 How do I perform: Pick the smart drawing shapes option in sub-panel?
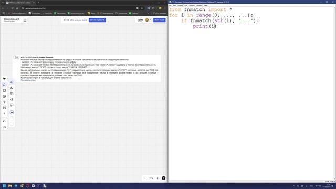[12, 93]
